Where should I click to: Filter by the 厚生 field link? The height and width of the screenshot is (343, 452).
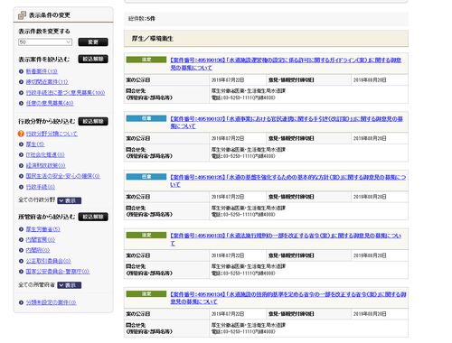pos(35,144)
